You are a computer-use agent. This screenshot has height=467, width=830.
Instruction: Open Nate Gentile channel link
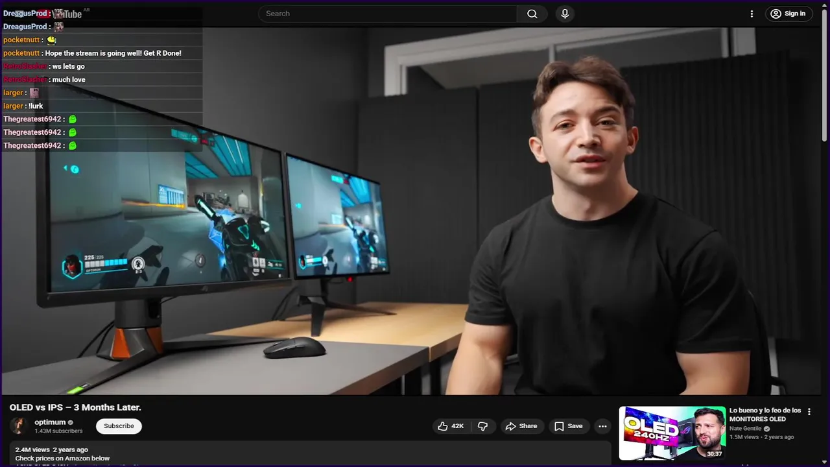746,429
